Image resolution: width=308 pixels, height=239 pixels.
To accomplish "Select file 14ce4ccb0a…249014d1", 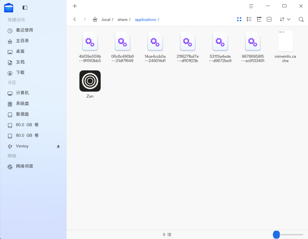I will click(155, 47).
